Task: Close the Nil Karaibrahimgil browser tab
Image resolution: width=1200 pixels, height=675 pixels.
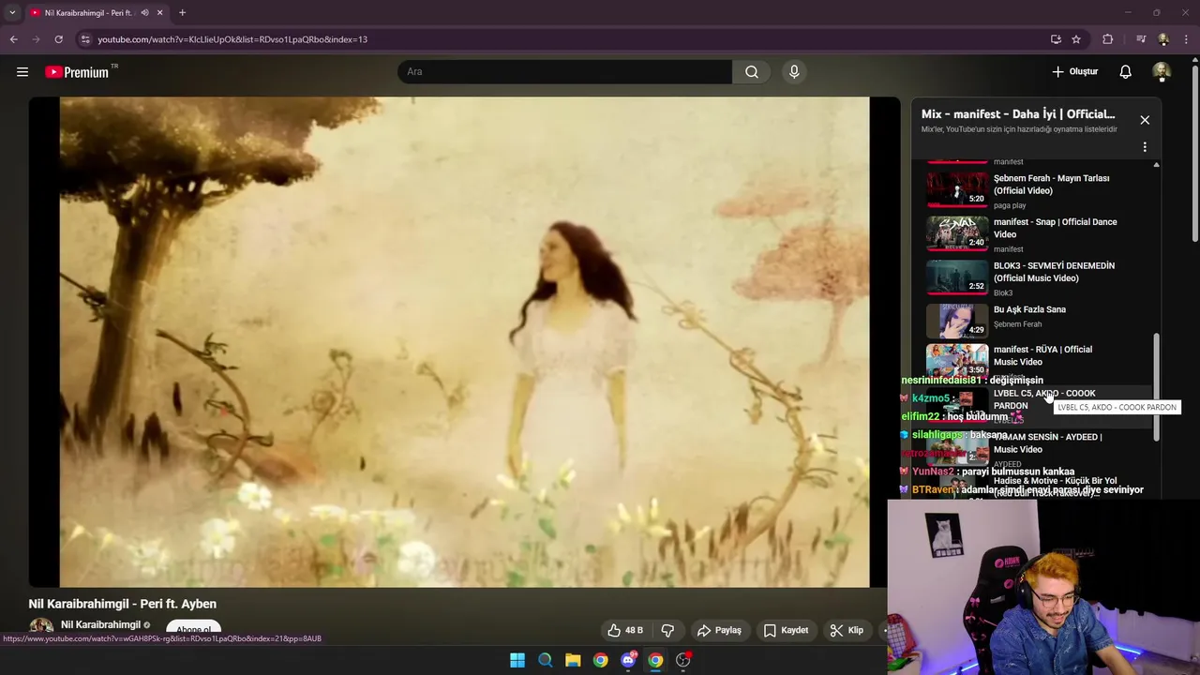Action: [x=160, y=12]
